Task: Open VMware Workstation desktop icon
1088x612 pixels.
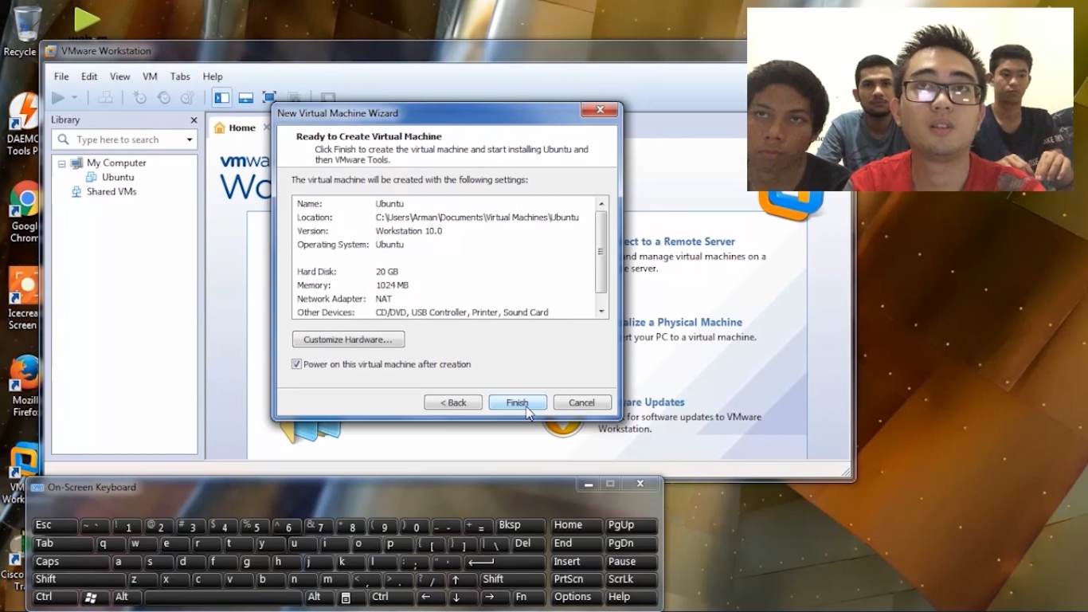Action: pos(22,473)
